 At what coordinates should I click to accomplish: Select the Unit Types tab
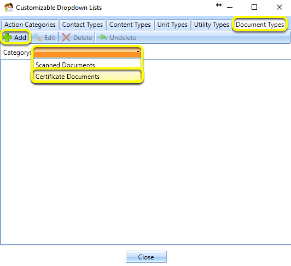click(172, 25)
